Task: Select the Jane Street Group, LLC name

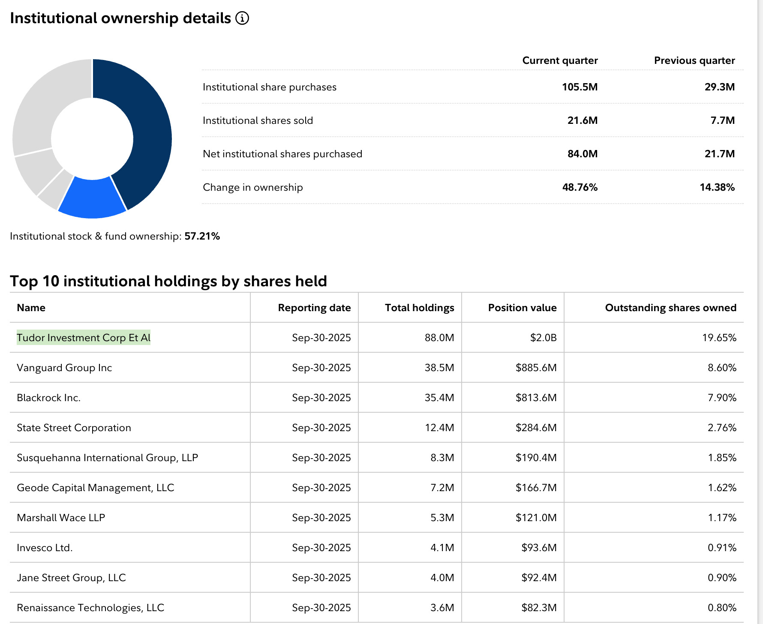Action: point(71,578)
